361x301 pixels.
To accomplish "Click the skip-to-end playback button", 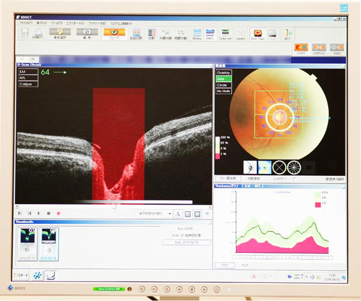I will pos(20,214).
